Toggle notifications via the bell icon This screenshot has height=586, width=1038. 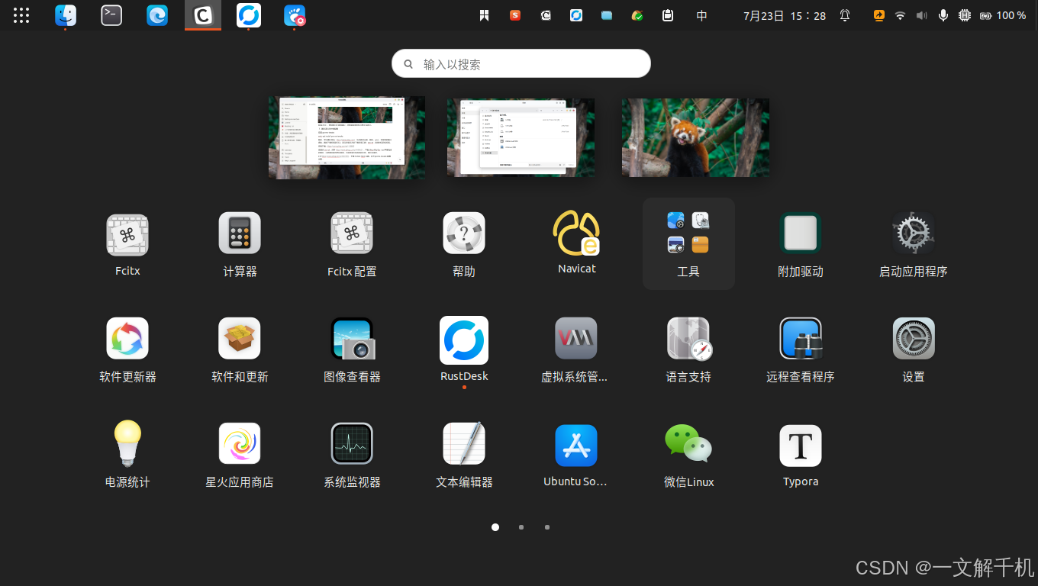point(844,14)
